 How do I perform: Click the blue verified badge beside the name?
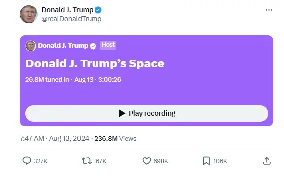tap(98, 10)
